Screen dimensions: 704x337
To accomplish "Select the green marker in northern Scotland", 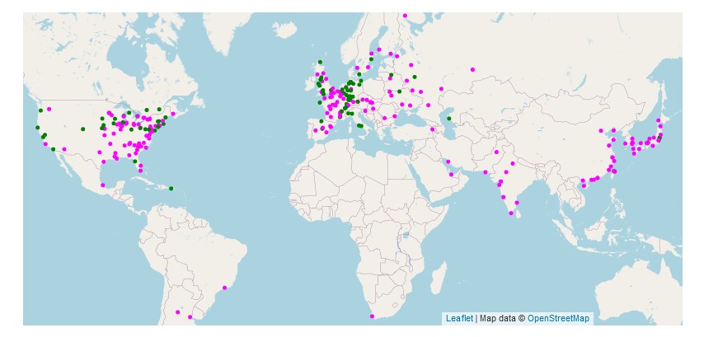I will tap(320, 62).
